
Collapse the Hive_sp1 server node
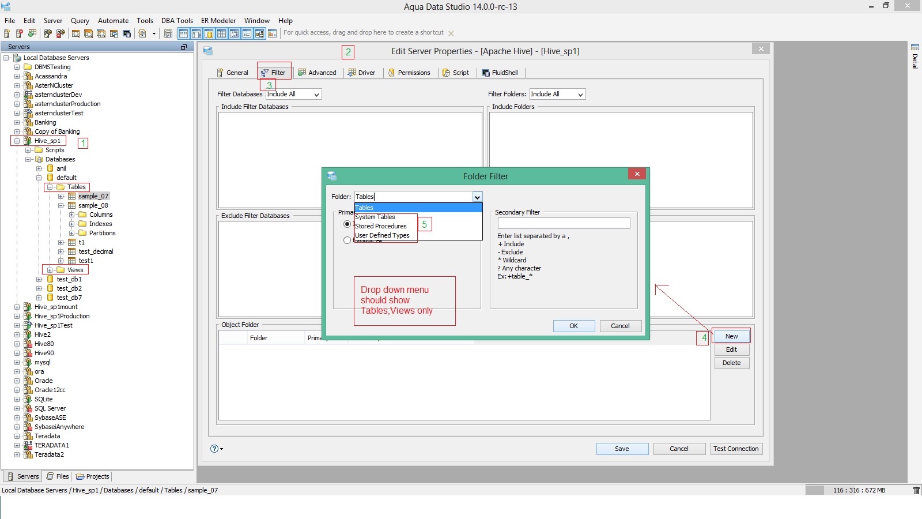click(x=17, y=141)
